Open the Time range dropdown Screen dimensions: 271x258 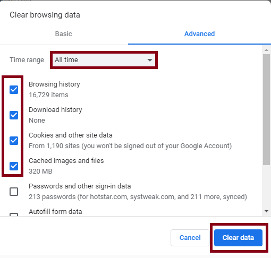104,60
